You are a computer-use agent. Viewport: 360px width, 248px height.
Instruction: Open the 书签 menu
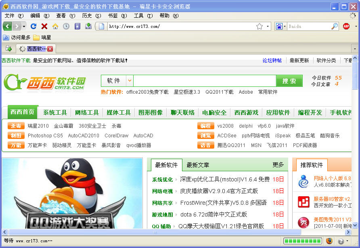[x=117, y=16]
